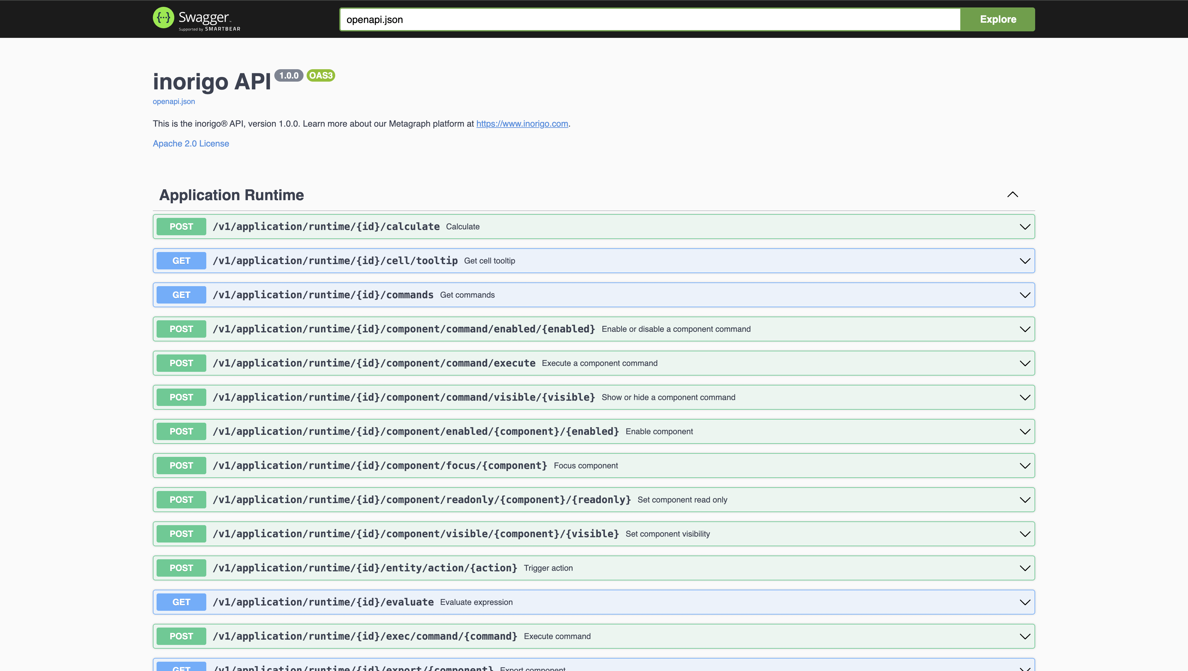Open the Apache 2.0 License link
1188x671 pixels.
tap(191, 143)
